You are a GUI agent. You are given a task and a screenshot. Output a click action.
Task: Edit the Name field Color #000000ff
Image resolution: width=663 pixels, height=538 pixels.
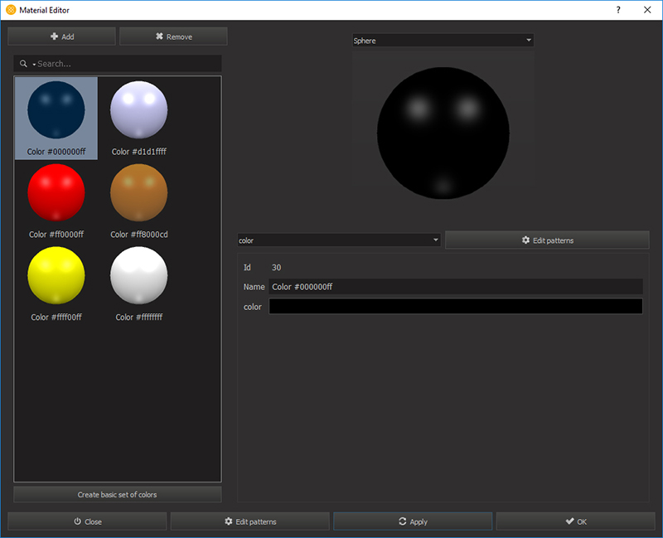456,287
